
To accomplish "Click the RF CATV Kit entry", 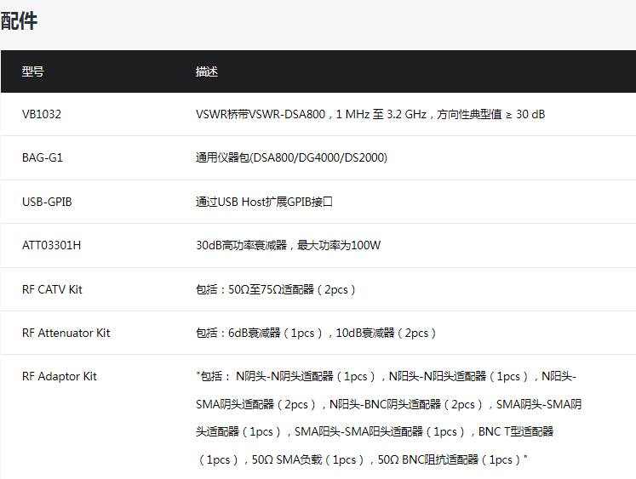I will [x=52, y=289].
